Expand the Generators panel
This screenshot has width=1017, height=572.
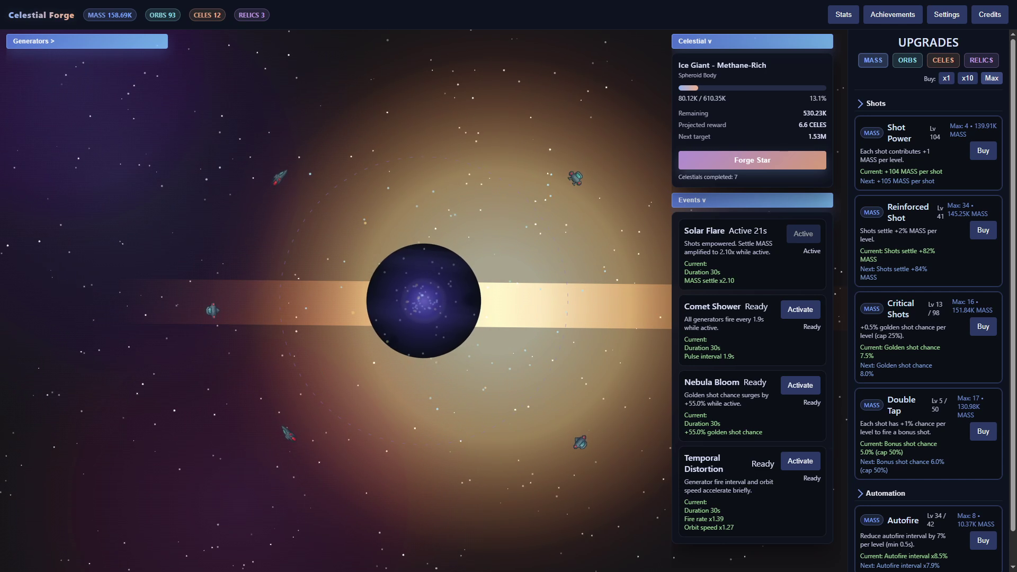[87, 41]
